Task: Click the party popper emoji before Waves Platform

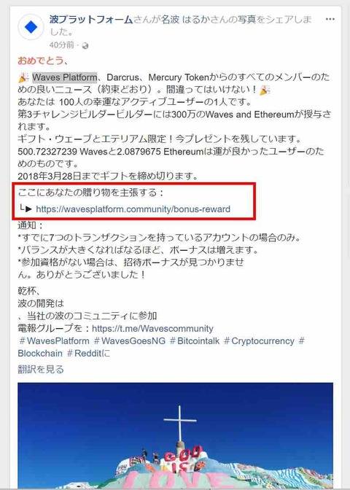Action: click(23, 77)
